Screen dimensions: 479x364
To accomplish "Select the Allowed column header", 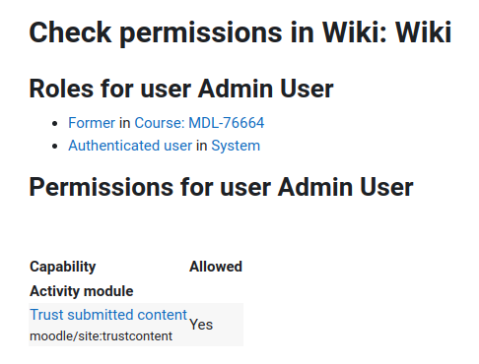I will [216, 267].
